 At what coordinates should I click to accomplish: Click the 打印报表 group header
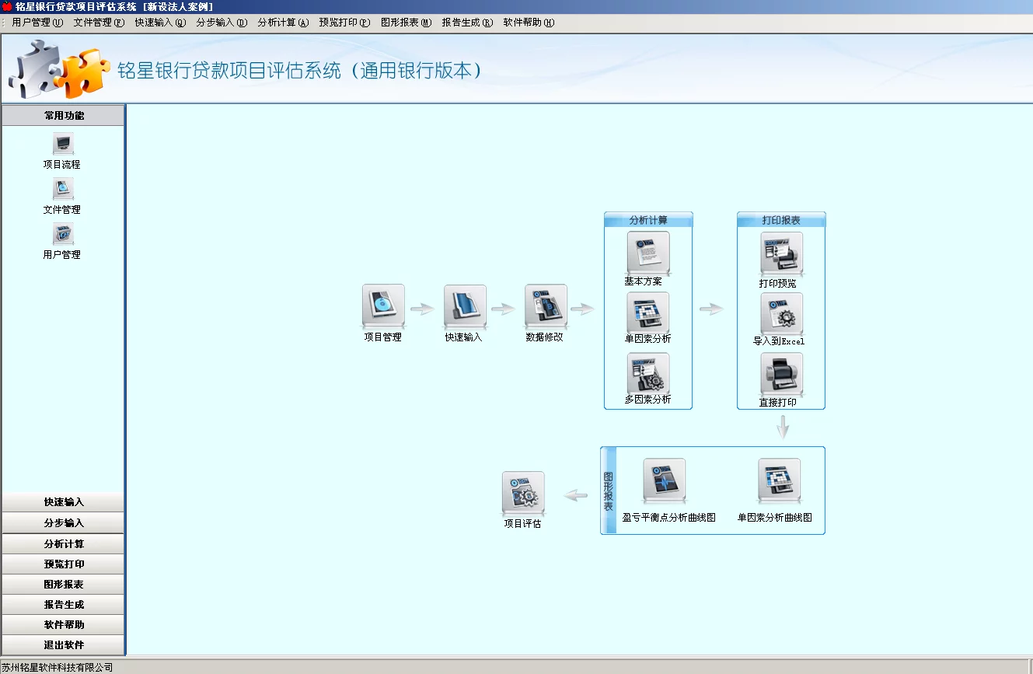781,220
